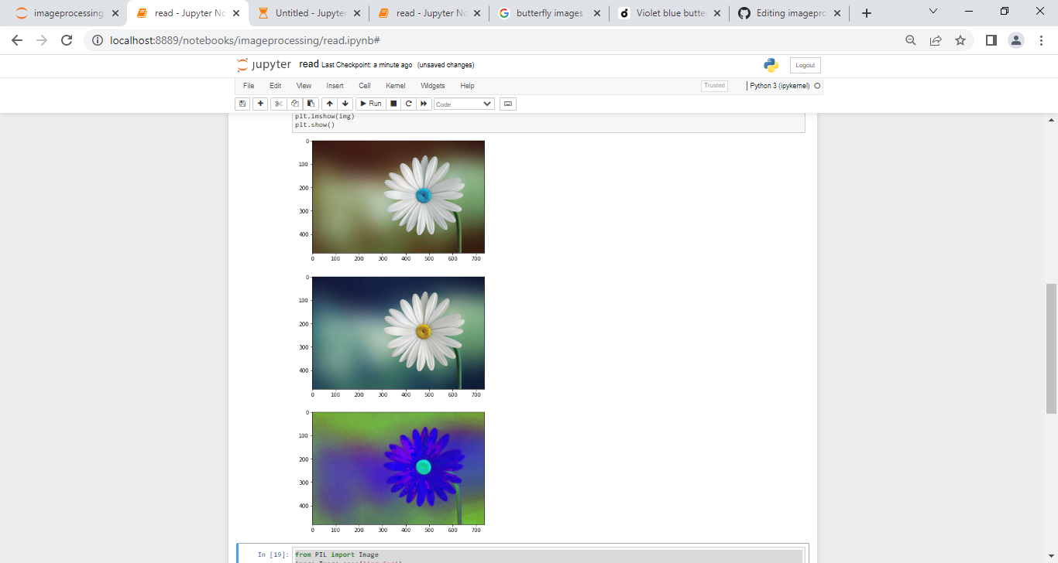
Task: Close the Violet blue butterfly tab
Action: point(716,13)
